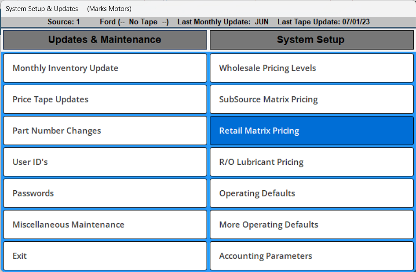Open More Operating Defaults
Screen dimensions: 416x272
pyautogui.click(x=311, y=224)
